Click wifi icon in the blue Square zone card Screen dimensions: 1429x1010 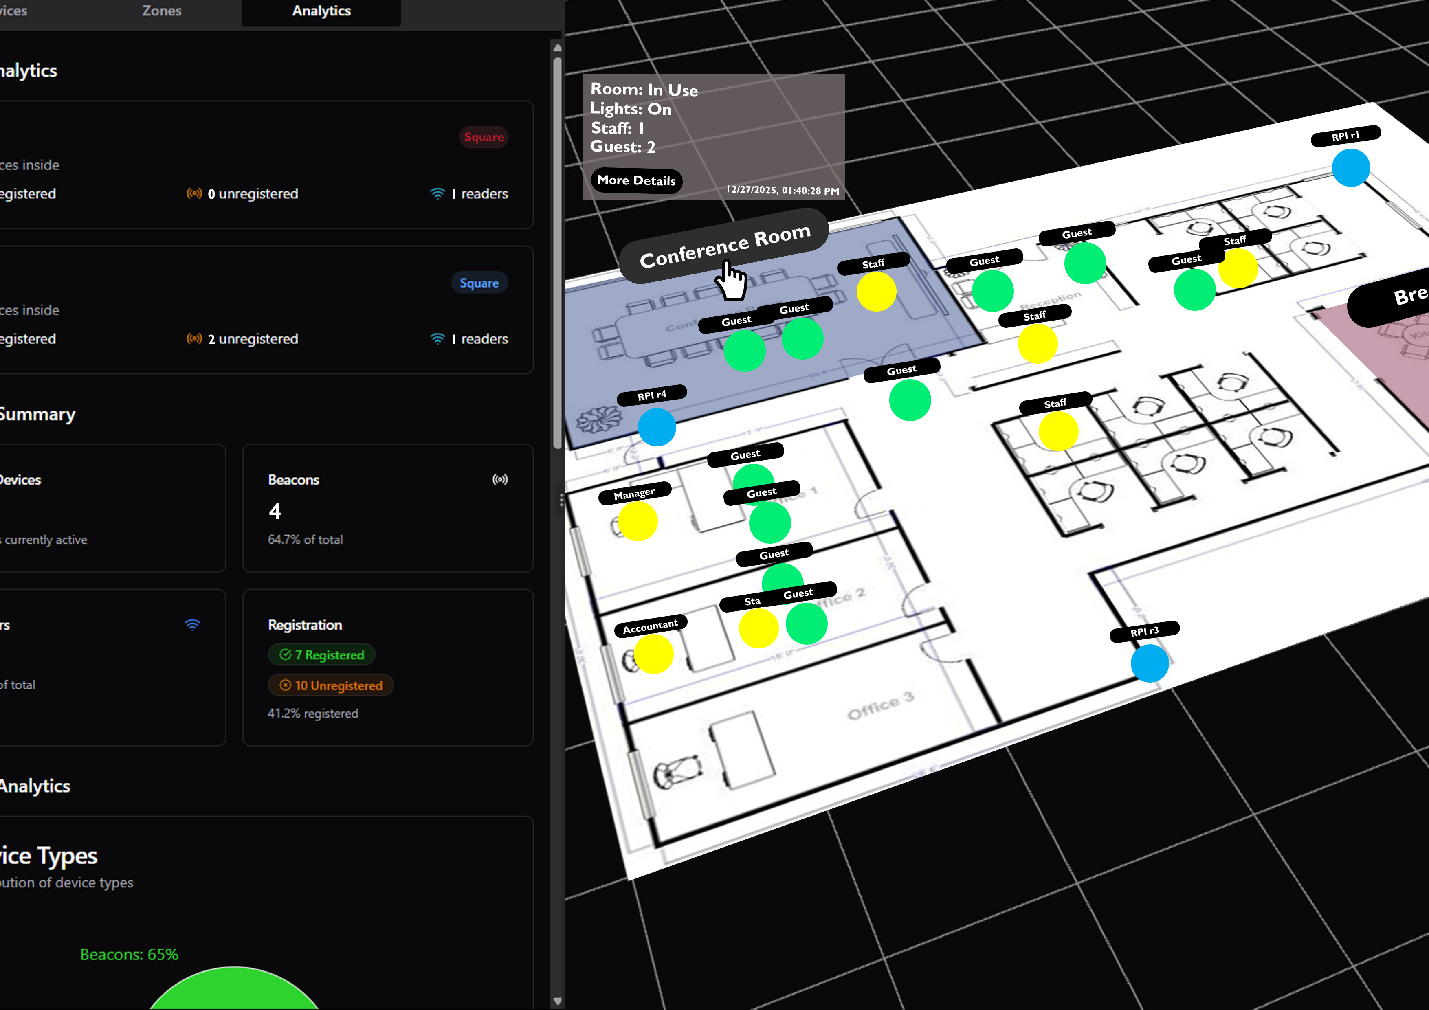pos(437,338)
